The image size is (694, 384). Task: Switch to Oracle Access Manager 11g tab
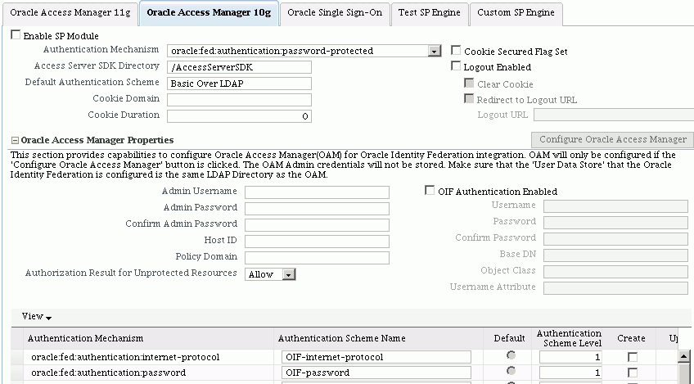point(70,13)
